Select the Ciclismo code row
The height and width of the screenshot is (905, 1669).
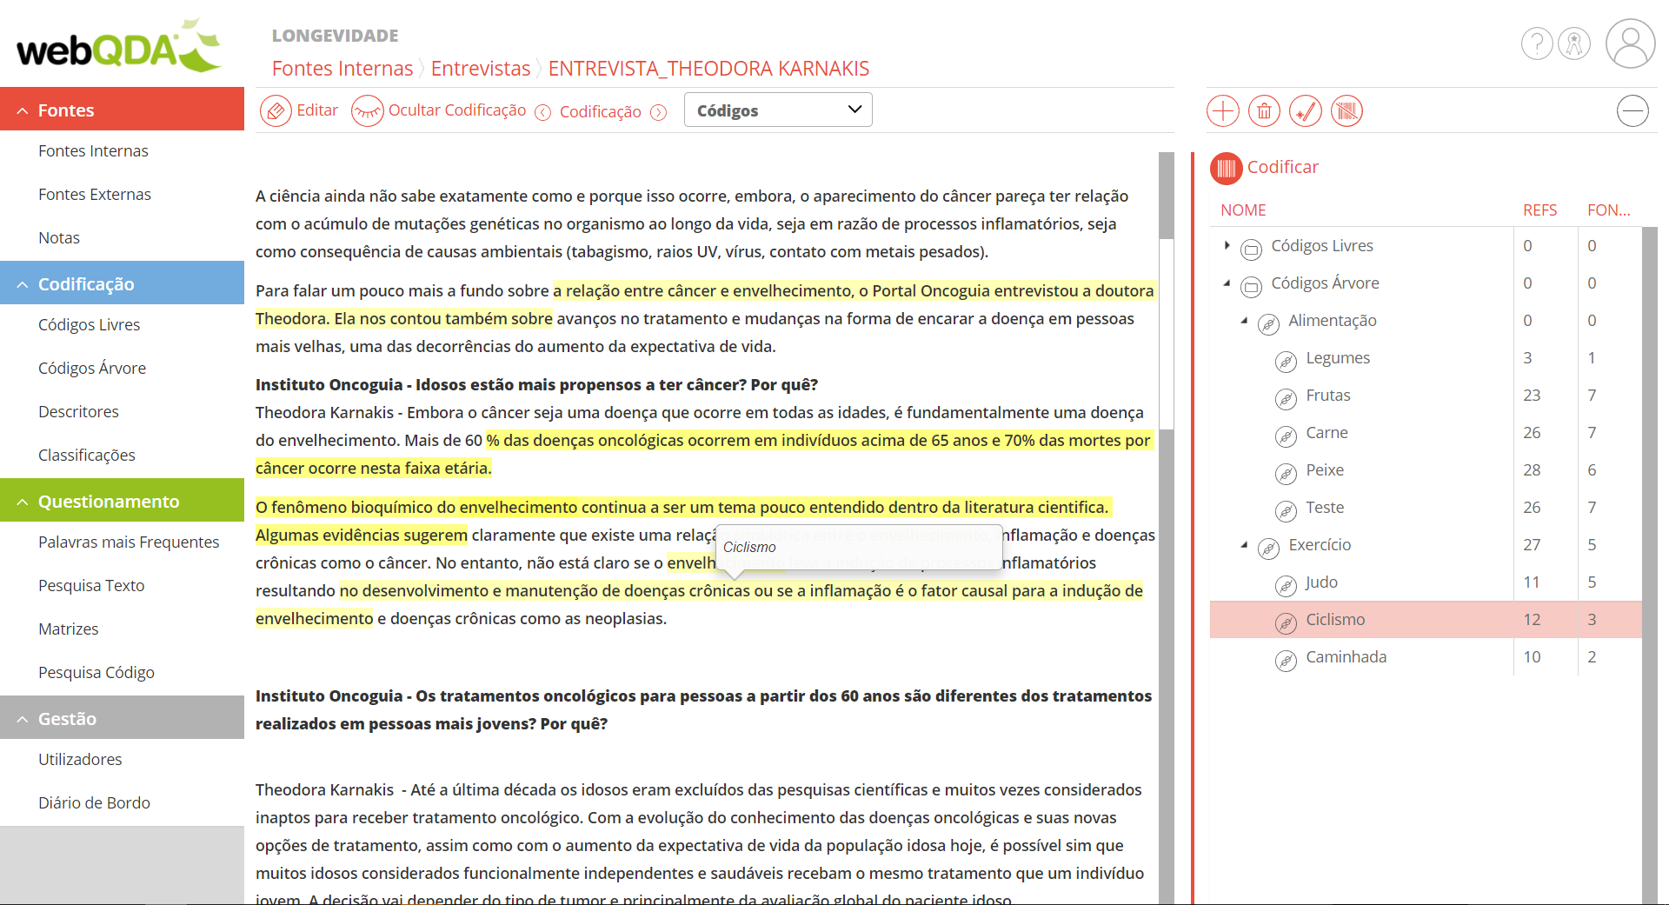(x=1426, y=619)
